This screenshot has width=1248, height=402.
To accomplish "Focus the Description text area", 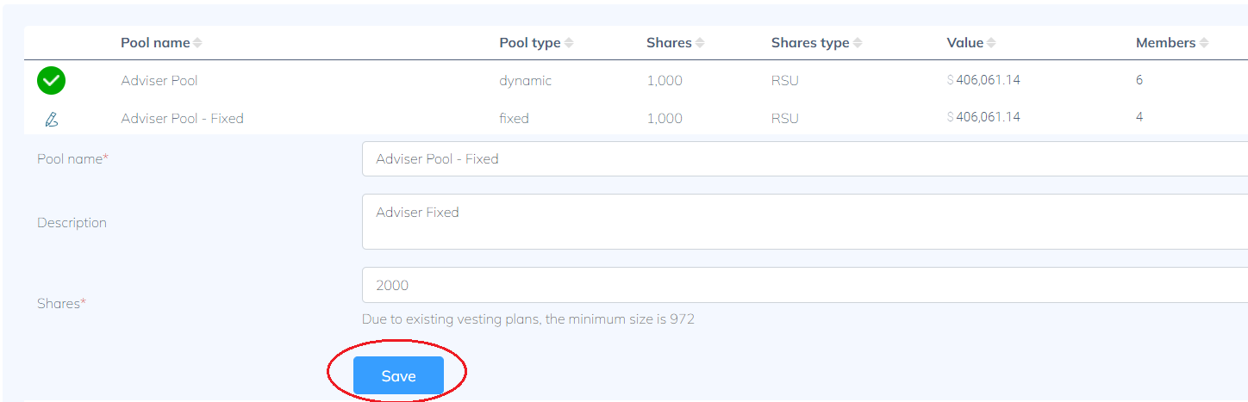I will coord(802,221).
